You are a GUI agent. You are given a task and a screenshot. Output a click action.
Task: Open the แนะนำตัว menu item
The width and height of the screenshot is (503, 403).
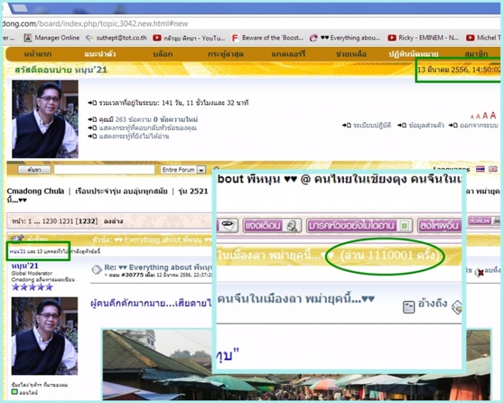100,54
